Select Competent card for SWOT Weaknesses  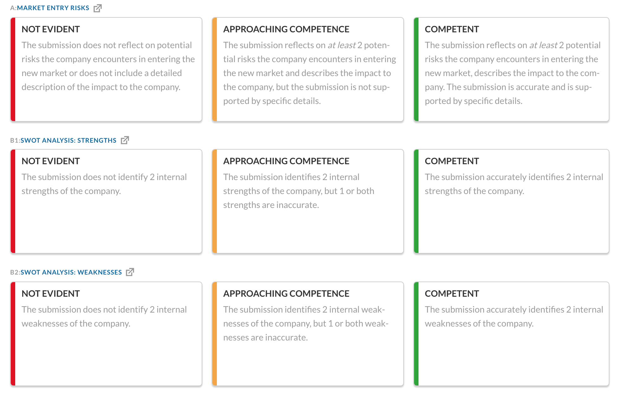pos(511,334)
